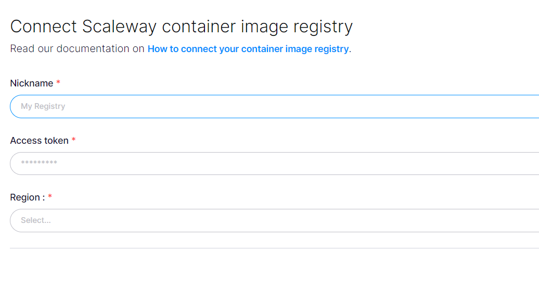Click the word Connect in the heading
The height and width of the screenshot is (288, 539).
(43, 27)
